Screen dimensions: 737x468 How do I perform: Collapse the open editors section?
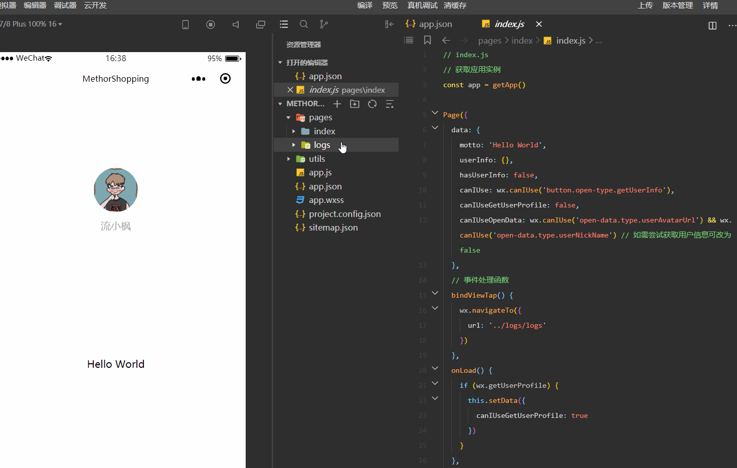[280, 63]
